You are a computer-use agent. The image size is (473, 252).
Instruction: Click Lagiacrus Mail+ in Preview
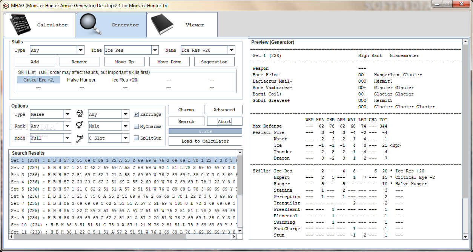(x=272, y=81)
